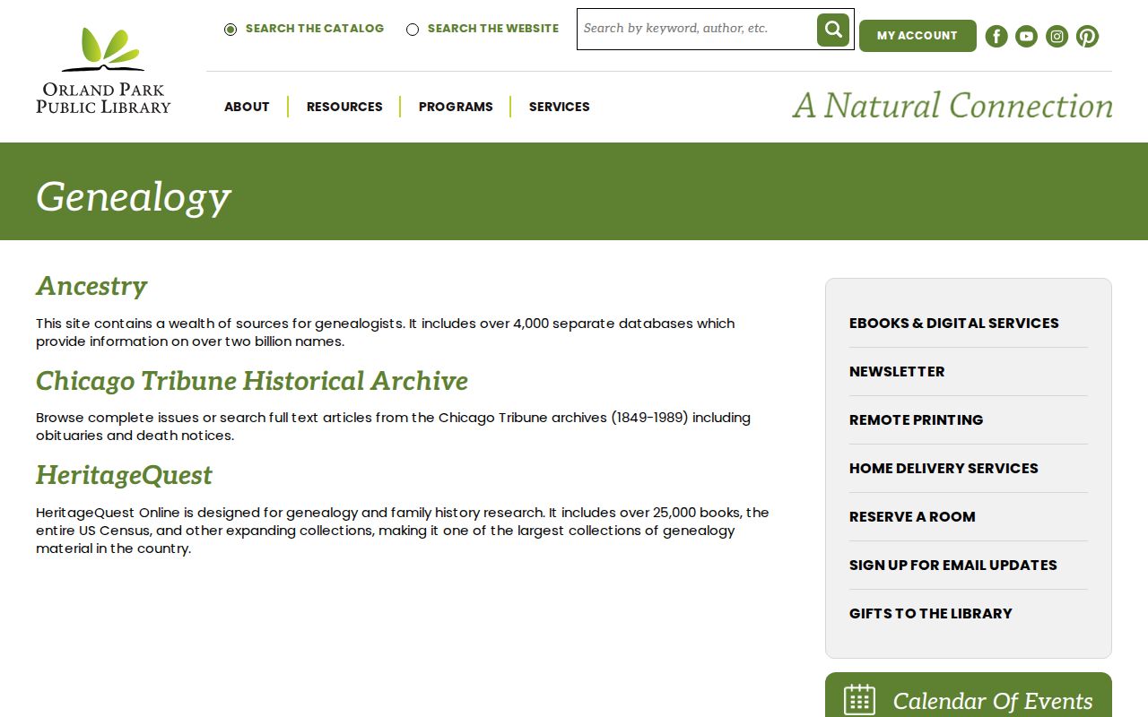Open the Newsletter sidebar link
The image size is (1148, 717).
point(897,371)
